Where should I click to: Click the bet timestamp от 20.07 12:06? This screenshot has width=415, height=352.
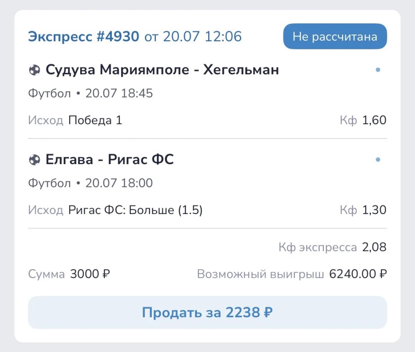193,36
